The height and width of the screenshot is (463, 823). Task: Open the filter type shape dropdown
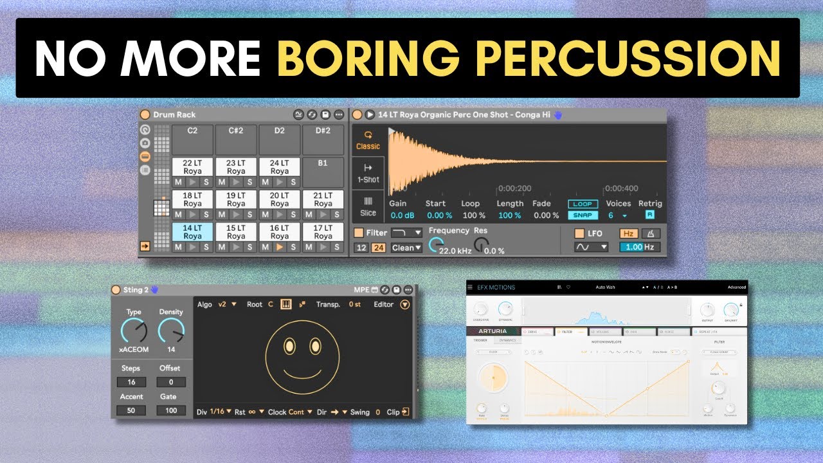click(406, 233)
